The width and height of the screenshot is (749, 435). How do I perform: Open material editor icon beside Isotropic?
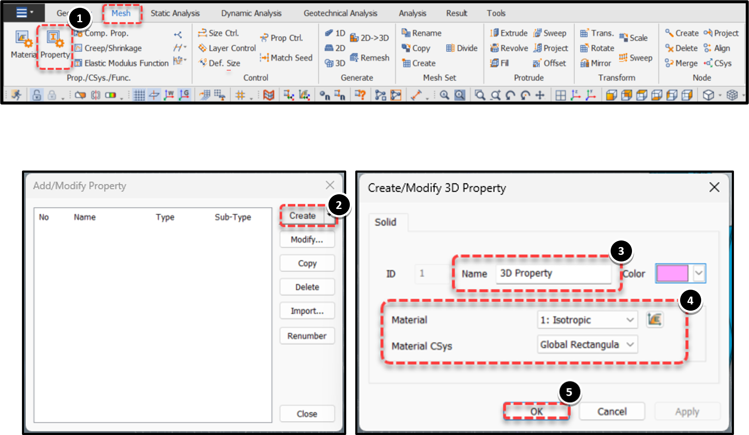[x=655, y=319]
